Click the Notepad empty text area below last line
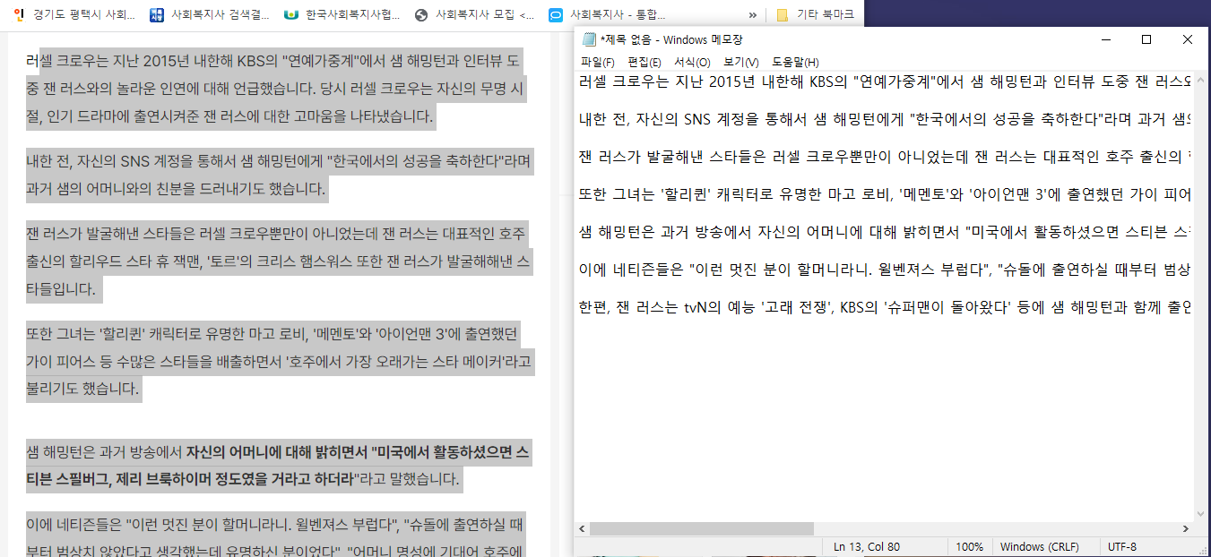The image size is (1211, 557). [886, 421]
